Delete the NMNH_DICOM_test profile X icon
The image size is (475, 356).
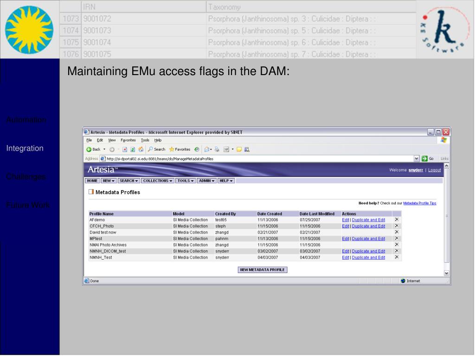coord(397,251)
